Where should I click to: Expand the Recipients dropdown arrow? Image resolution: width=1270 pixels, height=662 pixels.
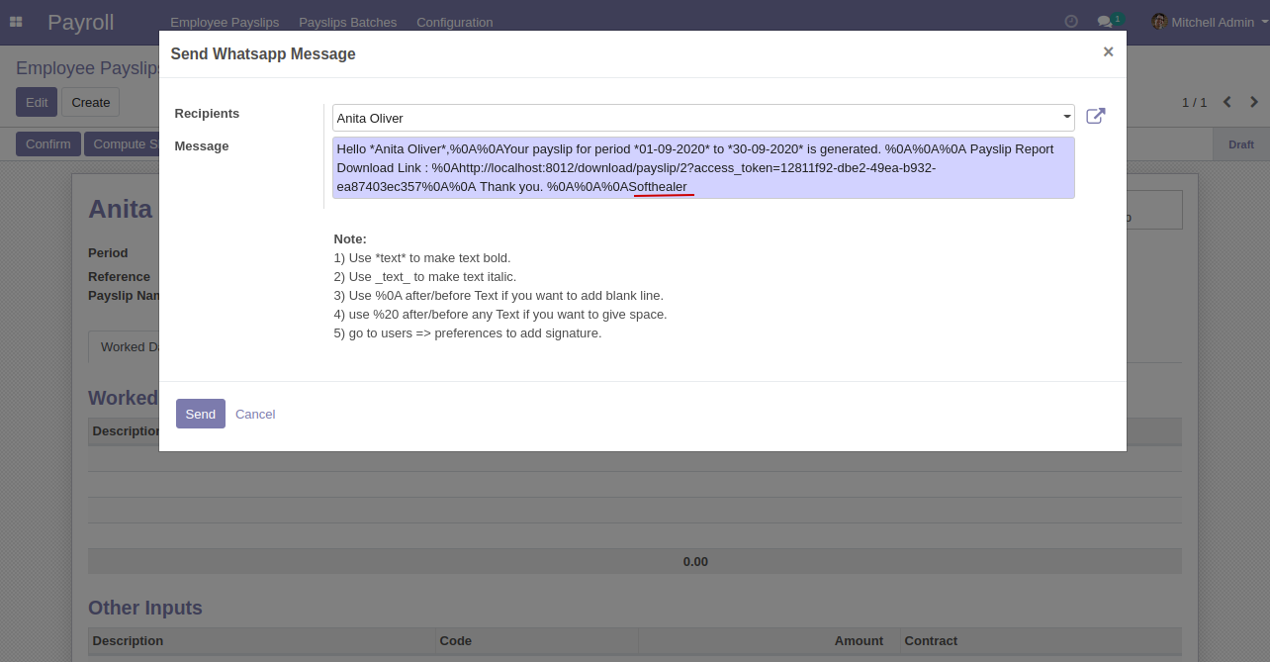[1067, 117]
